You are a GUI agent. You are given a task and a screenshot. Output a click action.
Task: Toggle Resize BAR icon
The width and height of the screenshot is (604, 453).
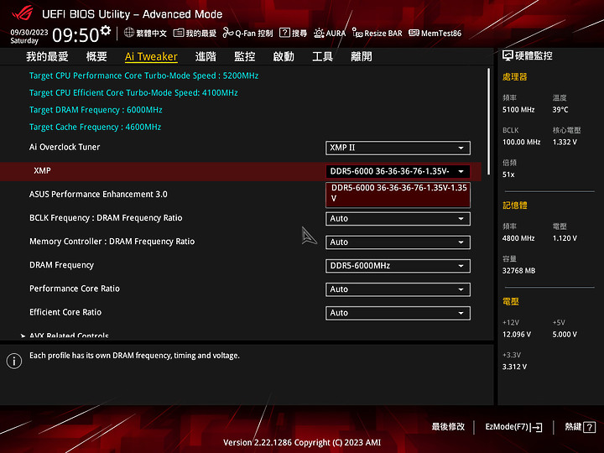pyautogui.click(x=357, y=33)
